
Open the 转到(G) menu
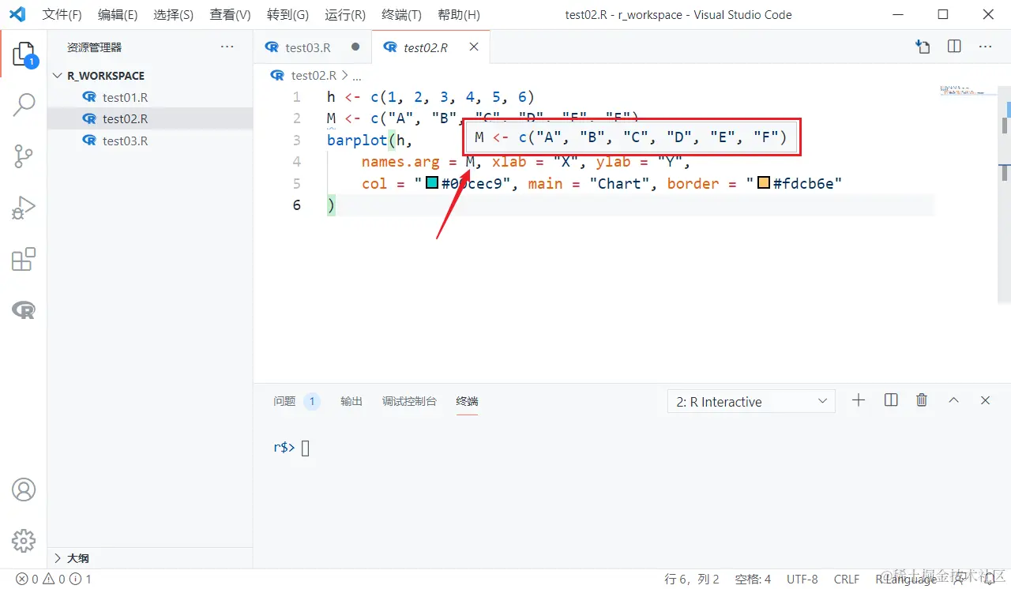pos(288,15)
